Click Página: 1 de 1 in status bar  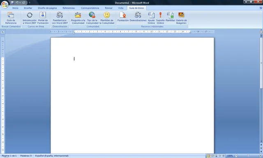point(9,156)
